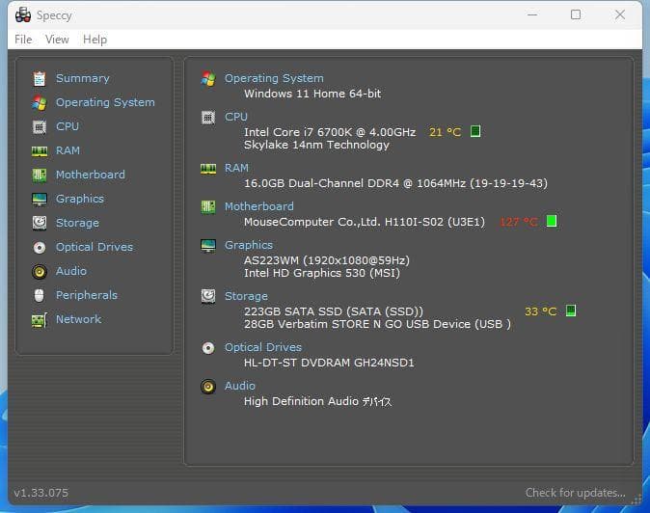Click the Graphics monitor icon in sidebar
The width and height of the screenshot is (650, 513).
40,200
